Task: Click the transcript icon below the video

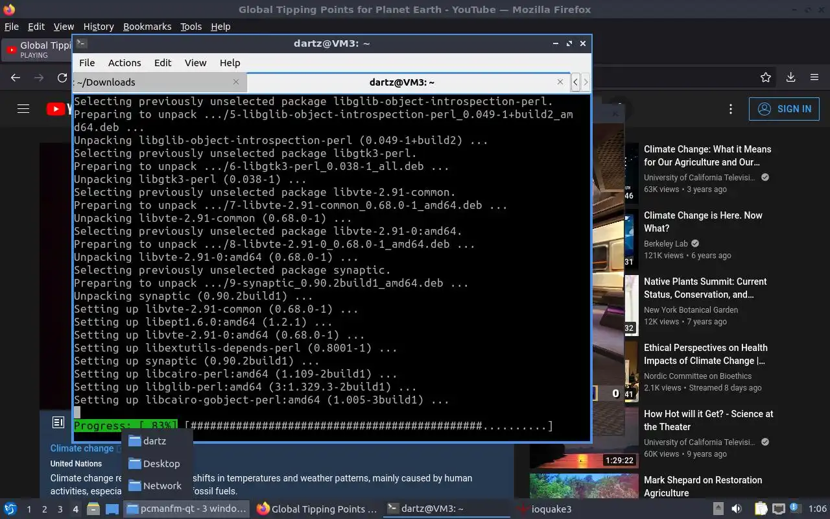Action: pos(58,422)
